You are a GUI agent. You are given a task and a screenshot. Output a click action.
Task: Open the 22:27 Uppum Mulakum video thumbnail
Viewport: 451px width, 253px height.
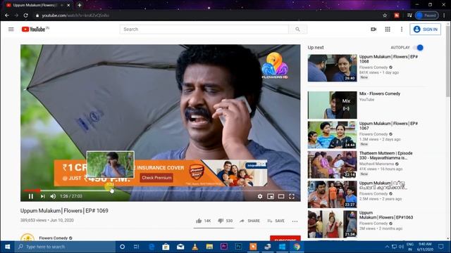pyautogui.click(x=332, y=195)
